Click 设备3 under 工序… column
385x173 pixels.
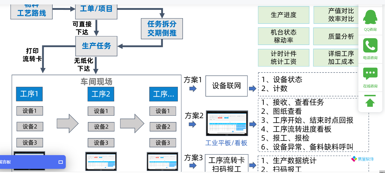163,143
